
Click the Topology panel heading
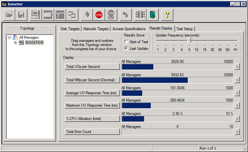(x=27, y=28)
